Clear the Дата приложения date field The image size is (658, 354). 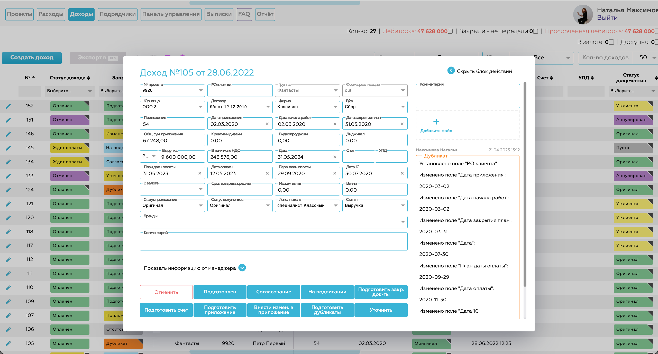[x=267, y=124]
